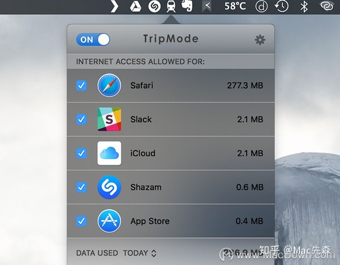Screen dimensions: 340x265
Task: Click the Safari compass icon
Action: pos(109,85)
